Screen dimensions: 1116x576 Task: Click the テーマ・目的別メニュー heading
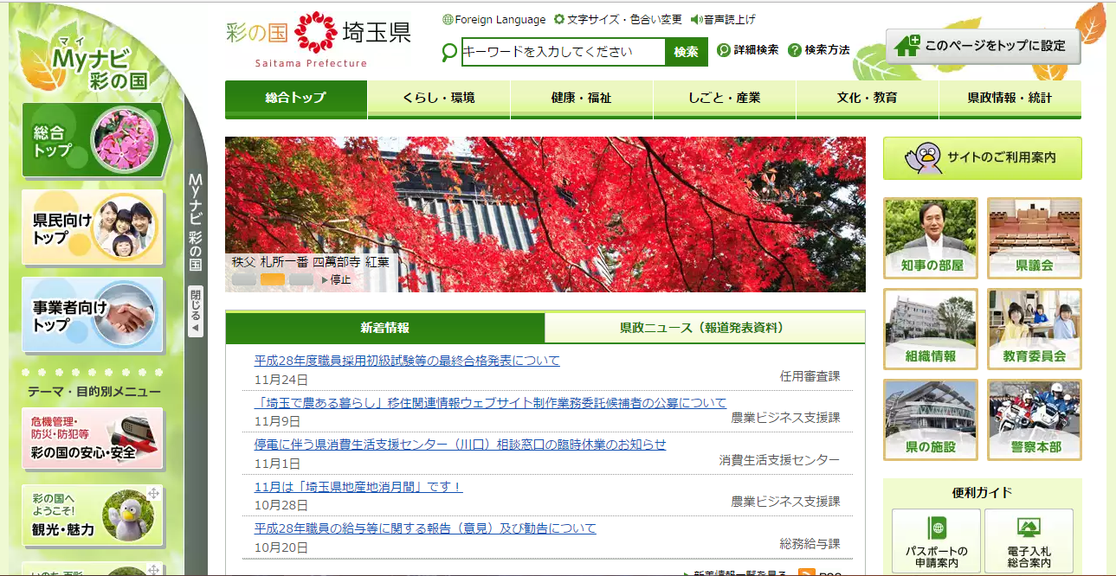[94, 392]
